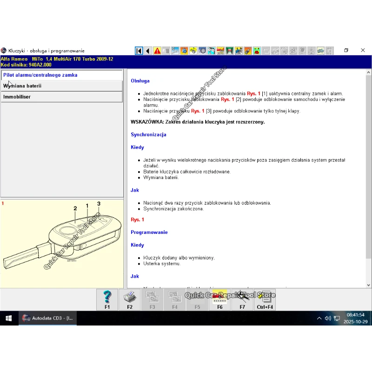Image resolution: width=372 pixels, height=372 pixels.
Task: Click the disabled F5 button
Action: tap(197, 299)
